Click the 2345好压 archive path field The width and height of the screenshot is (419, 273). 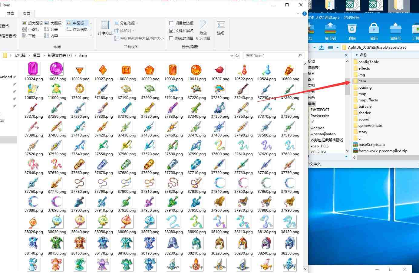pyautogui.click(x=380, y=48)
